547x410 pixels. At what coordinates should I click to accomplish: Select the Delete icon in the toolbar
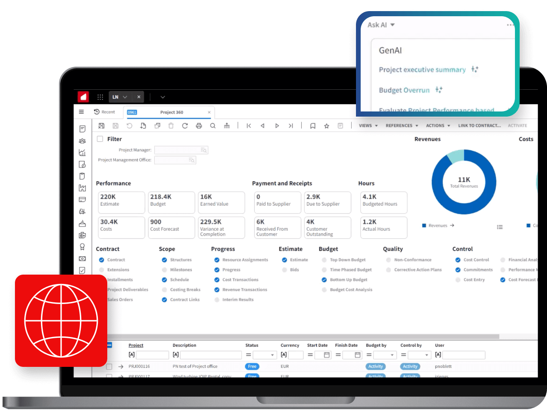point(171,126)
